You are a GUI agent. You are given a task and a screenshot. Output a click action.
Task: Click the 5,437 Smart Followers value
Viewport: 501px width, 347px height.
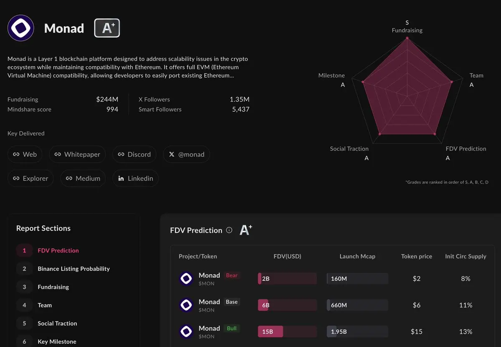pyautogui.click(x=240, y=109)
